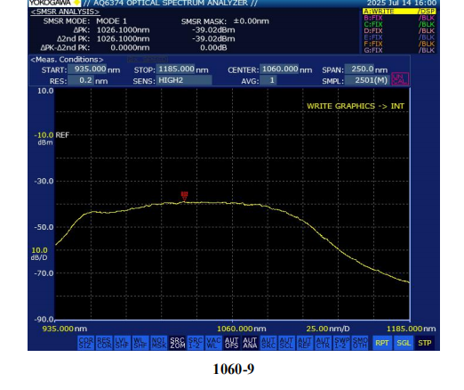Click the SMPL field 2501(M)
The width and height of the screenshot is (464, 390).
point(367,80)
